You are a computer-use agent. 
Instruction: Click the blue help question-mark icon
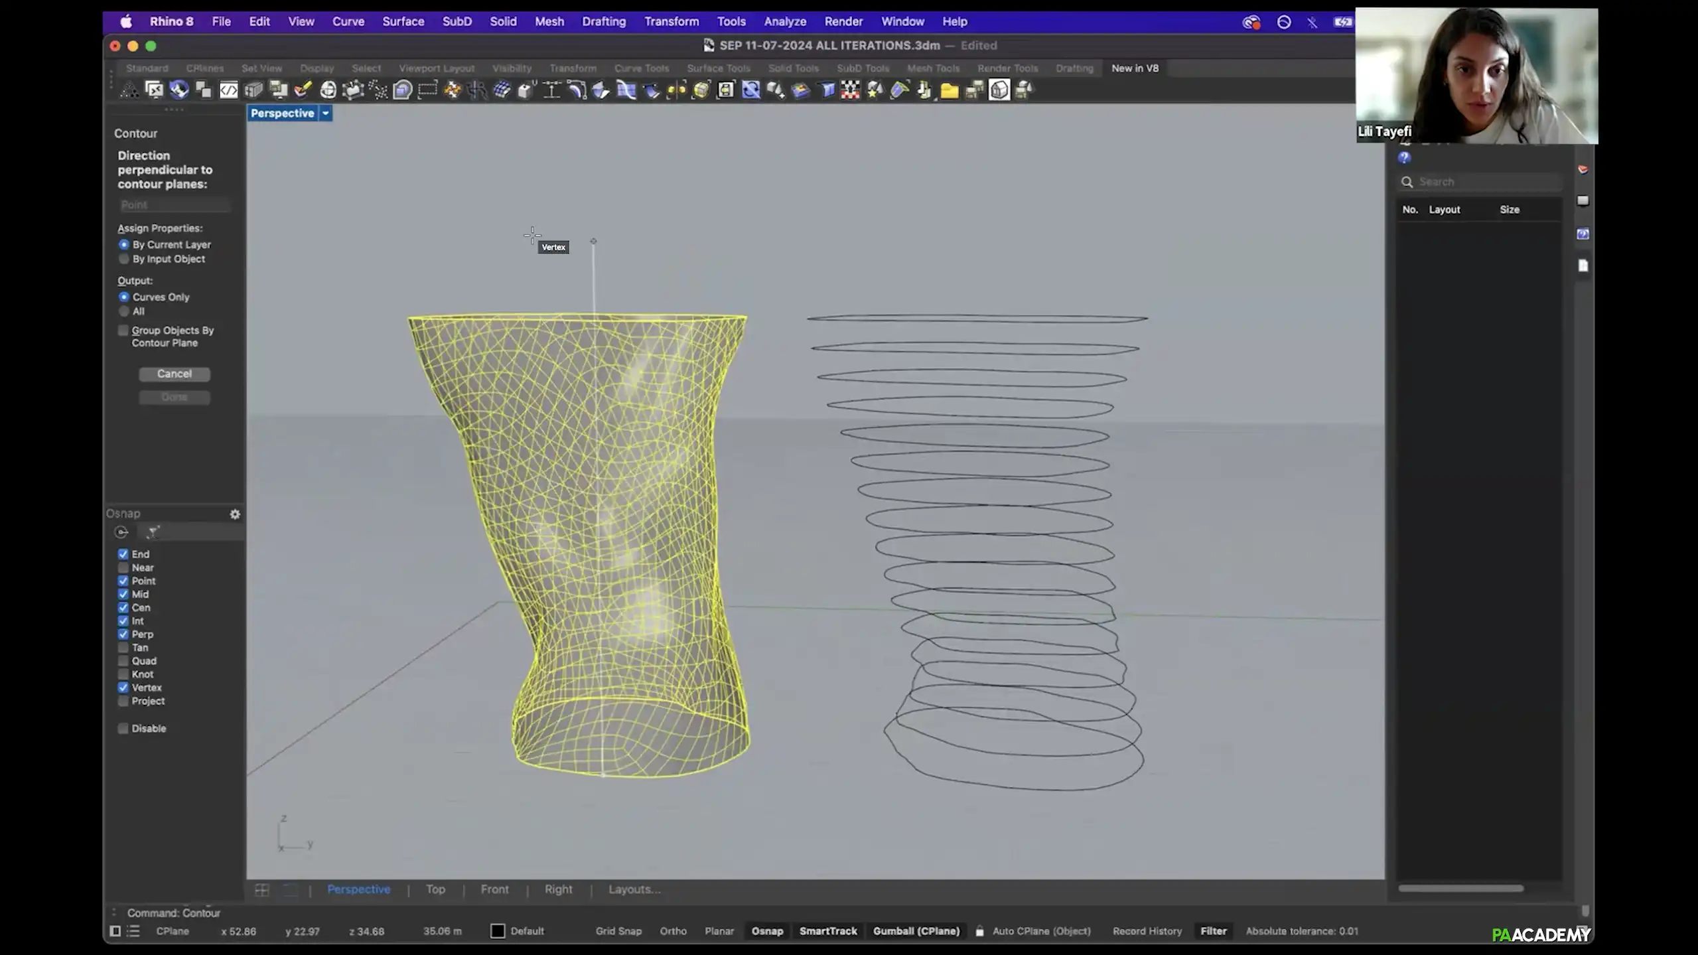[x=1404, y=158]
